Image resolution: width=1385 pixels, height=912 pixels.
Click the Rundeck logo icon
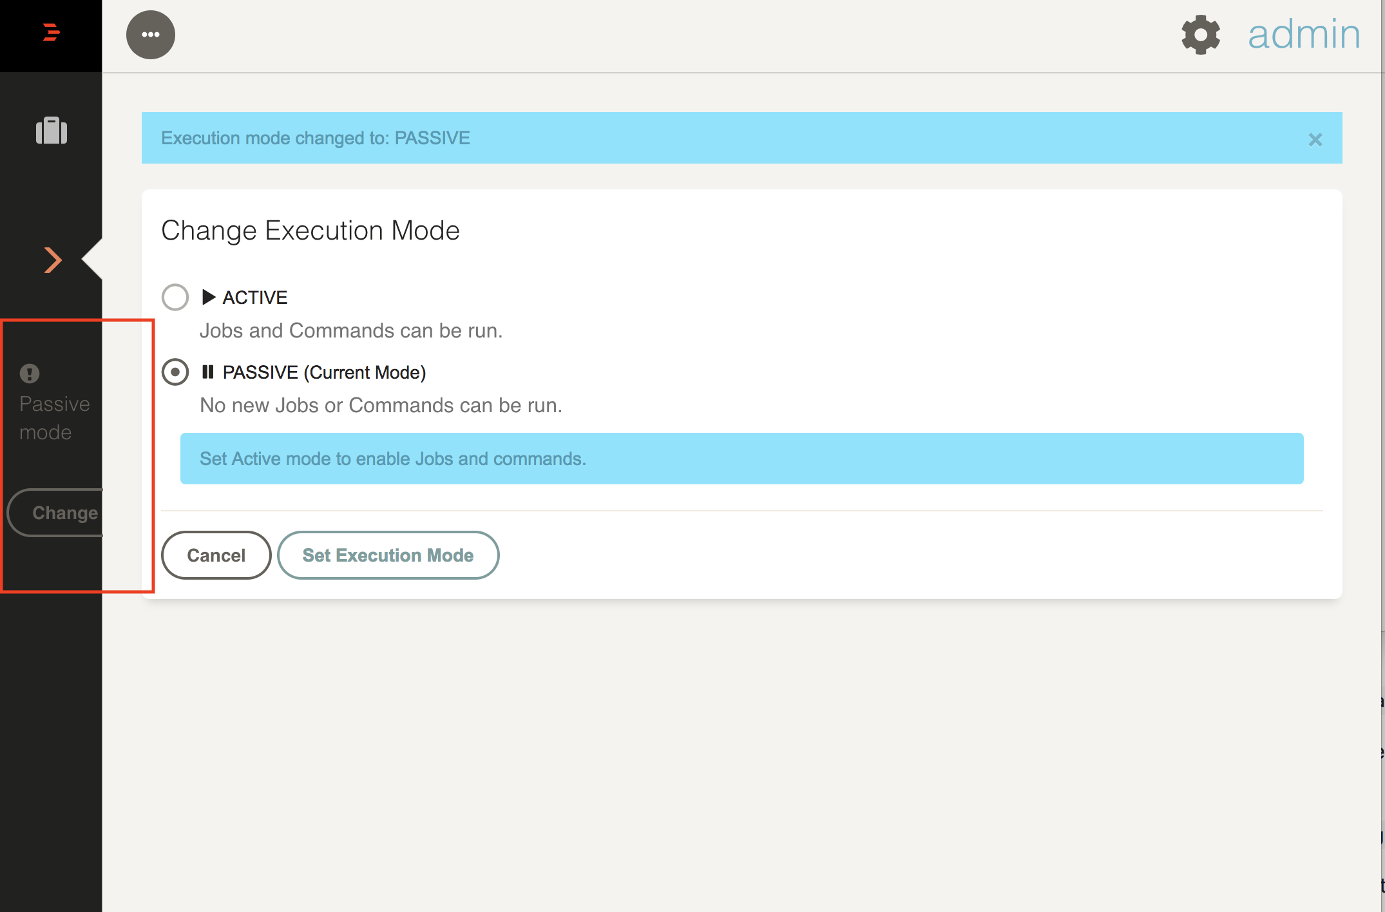point(51,32)
